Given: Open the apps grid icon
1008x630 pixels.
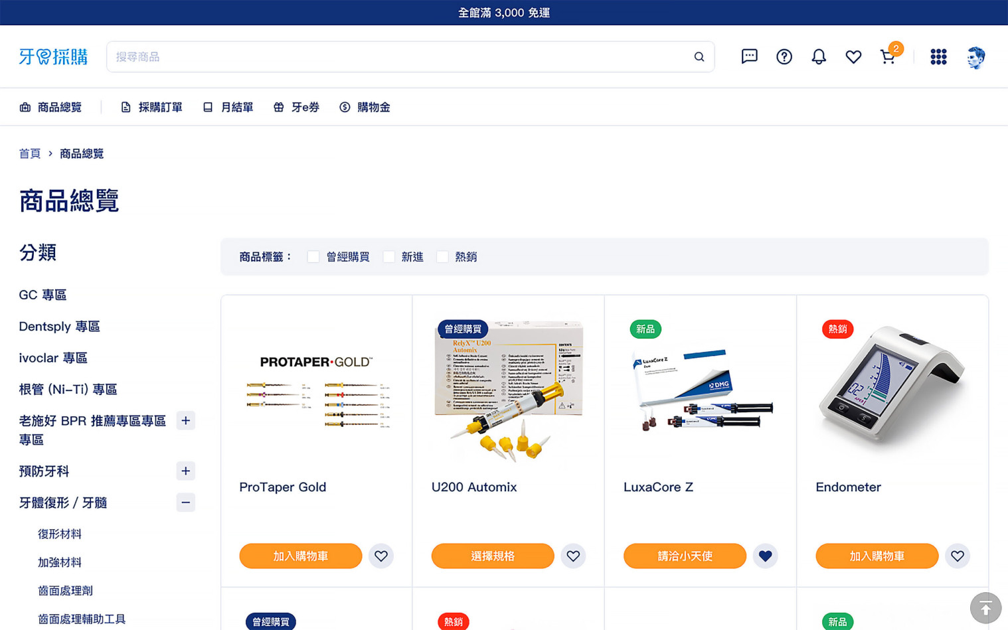Looking at the screenshot, I should (x=938, y=56).
